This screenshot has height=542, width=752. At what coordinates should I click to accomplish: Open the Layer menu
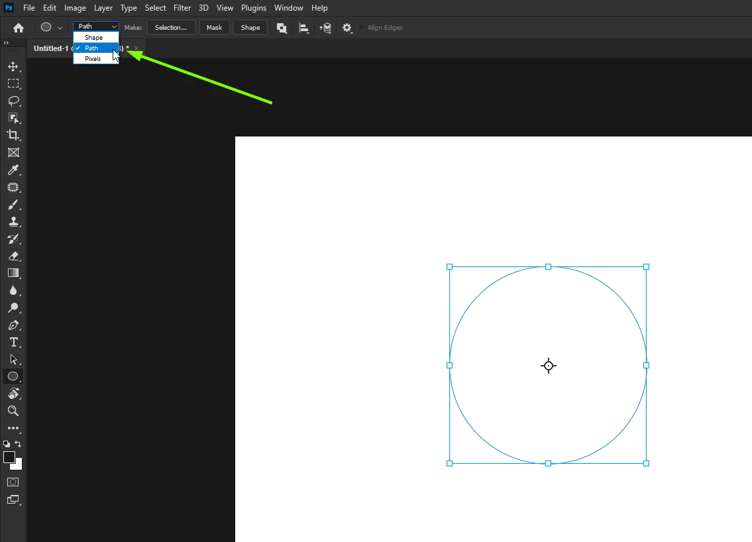[x=103, y=8]
